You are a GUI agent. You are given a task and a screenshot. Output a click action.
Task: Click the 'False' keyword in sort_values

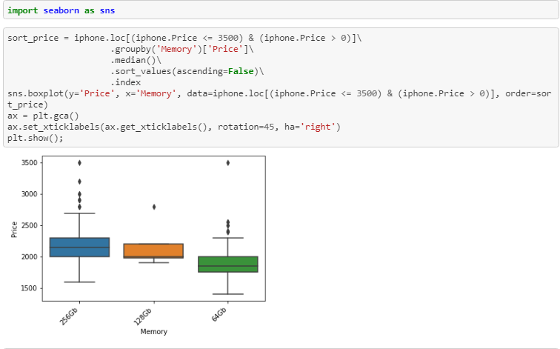pyautogui.click(x=241, y=71)
